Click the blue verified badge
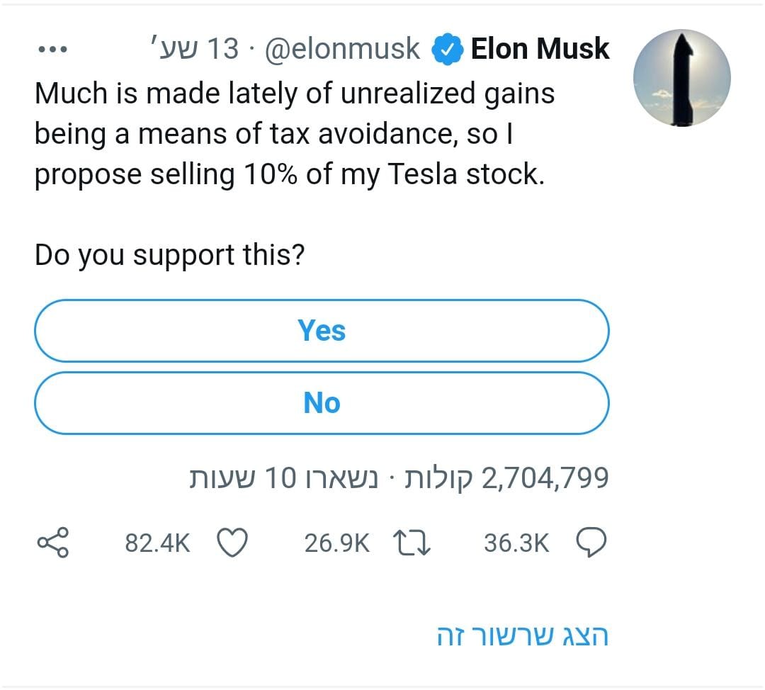This screenshot has width=765, height=690. [447, 50]
